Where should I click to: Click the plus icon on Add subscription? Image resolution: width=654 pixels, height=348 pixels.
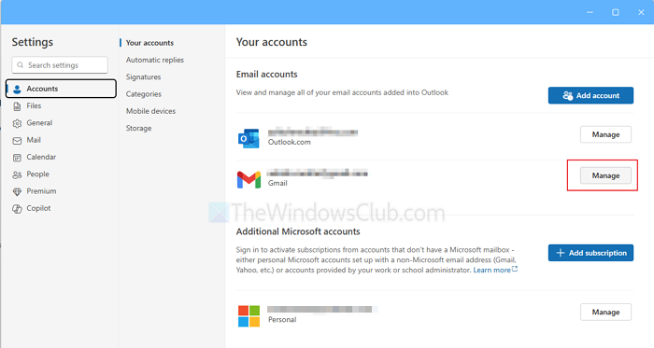pos(561,253)
